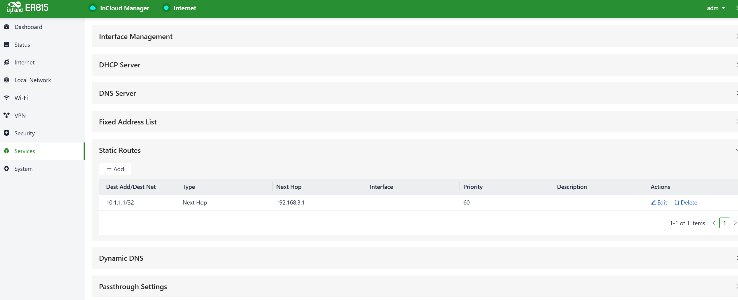Click the Local Network globe icon
The height and width of the screenshot is (300, 738).
pos(7,80)
